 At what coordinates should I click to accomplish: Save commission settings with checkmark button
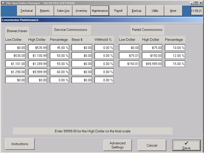pos(186,145)
